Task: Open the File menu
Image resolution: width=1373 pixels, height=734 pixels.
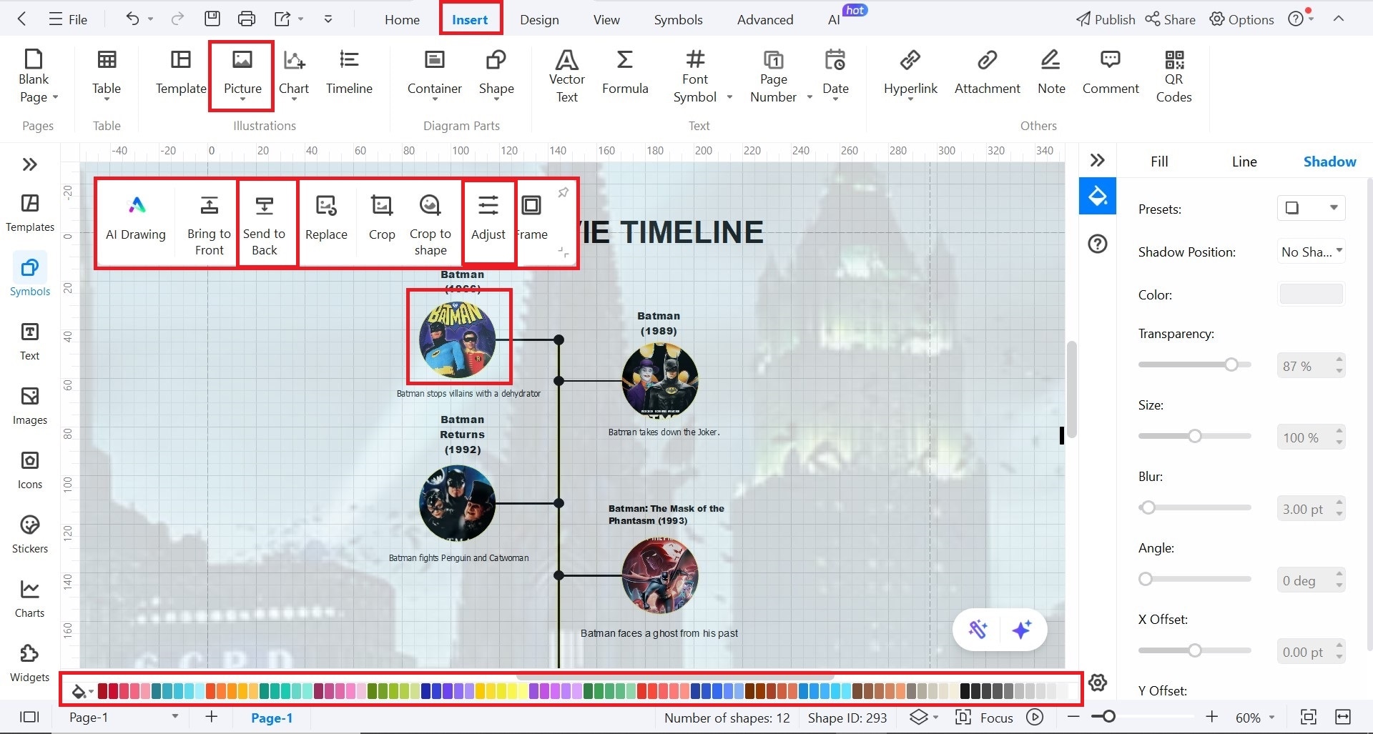Action: click(x=68, y=19)
